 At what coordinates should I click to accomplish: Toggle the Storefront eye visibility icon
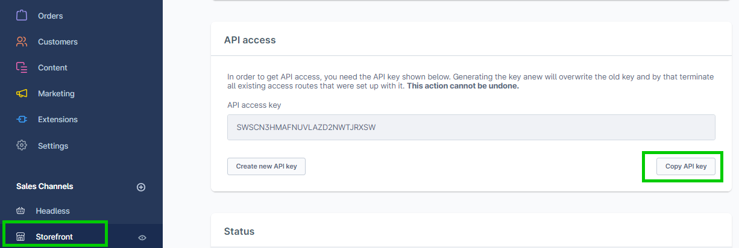click(142, 237)
